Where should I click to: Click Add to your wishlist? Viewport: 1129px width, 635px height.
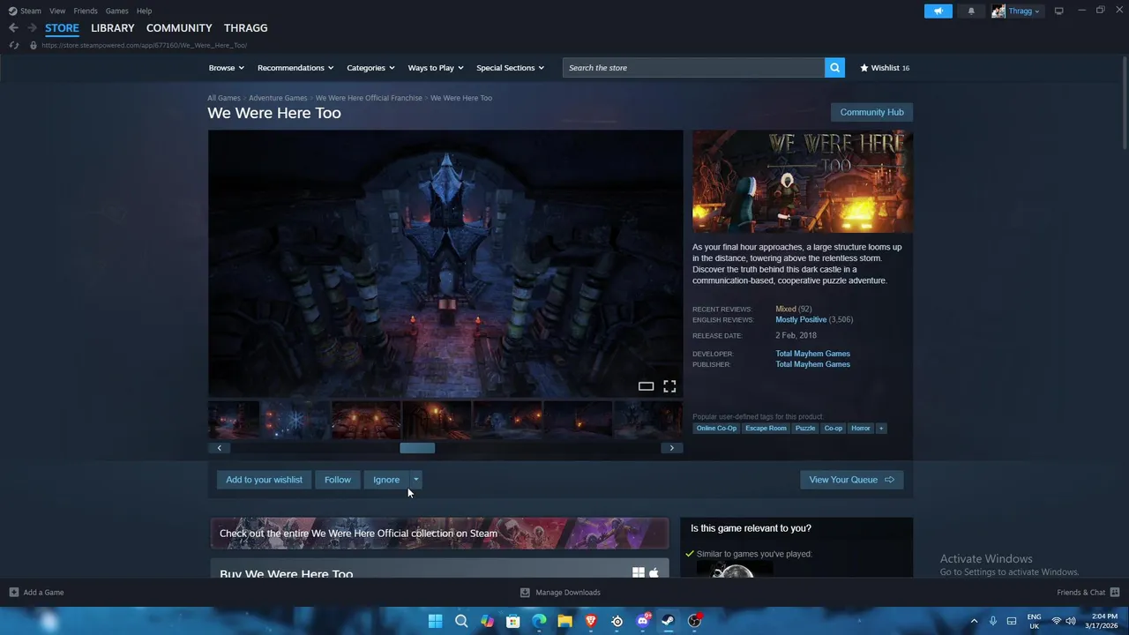tap(264, 480)
